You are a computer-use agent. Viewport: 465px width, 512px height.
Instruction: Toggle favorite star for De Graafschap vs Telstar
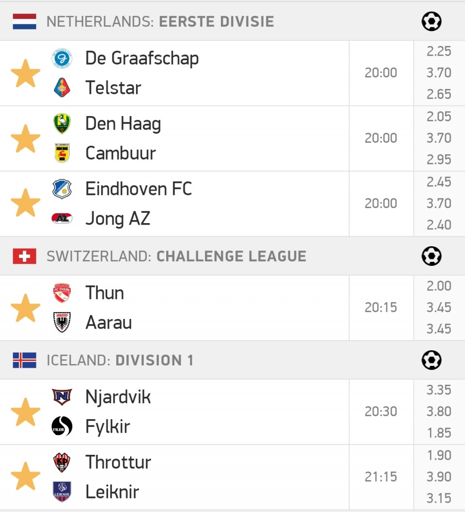coord(26,73)
